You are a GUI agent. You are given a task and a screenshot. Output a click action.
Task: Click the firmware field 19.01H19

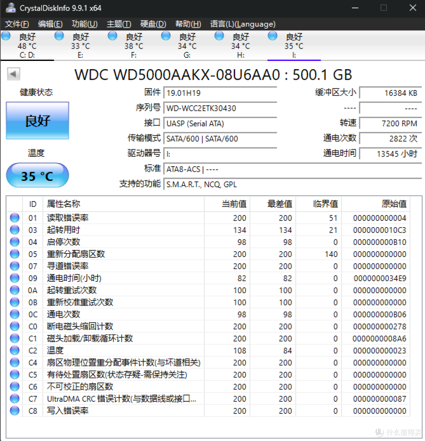(x=220, y=93)
